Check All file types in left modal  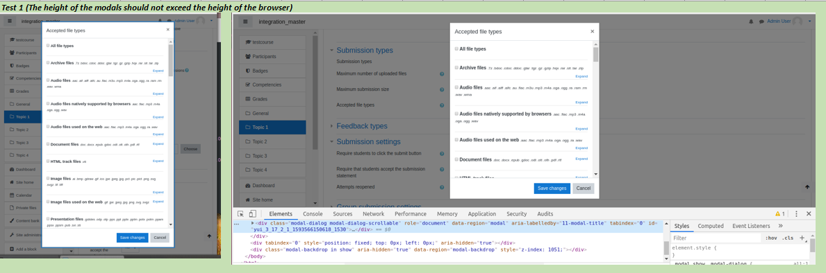pyautogui.click(x=48, y=46)
